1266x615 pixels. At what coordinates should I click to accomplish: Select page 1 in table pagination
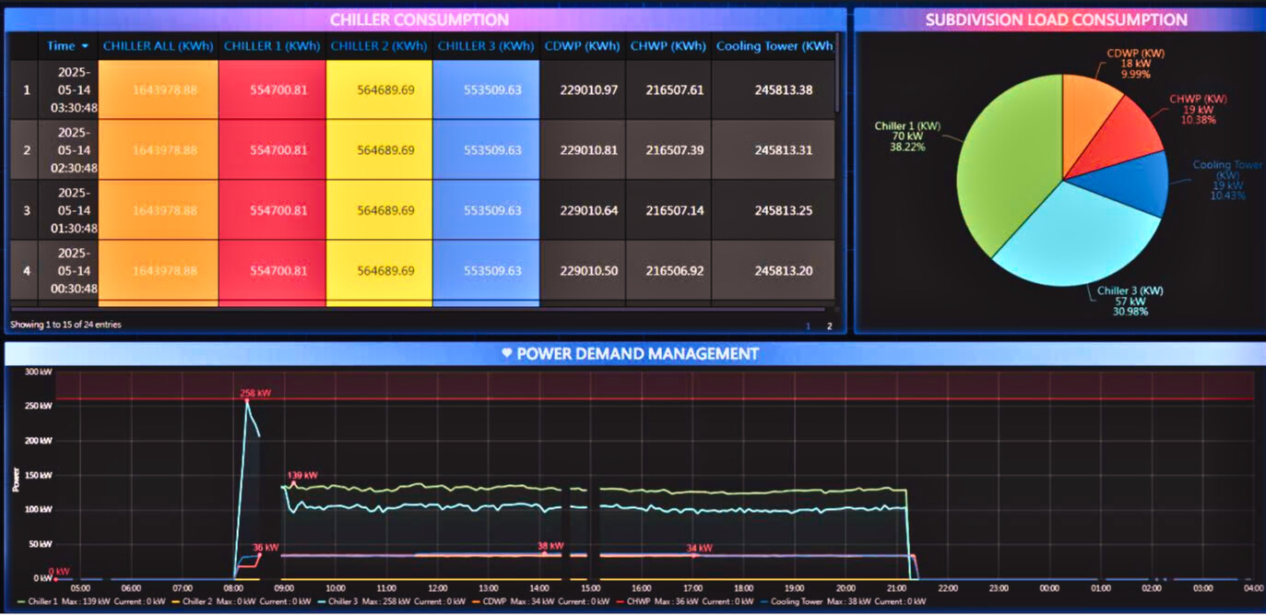point(809,325)
